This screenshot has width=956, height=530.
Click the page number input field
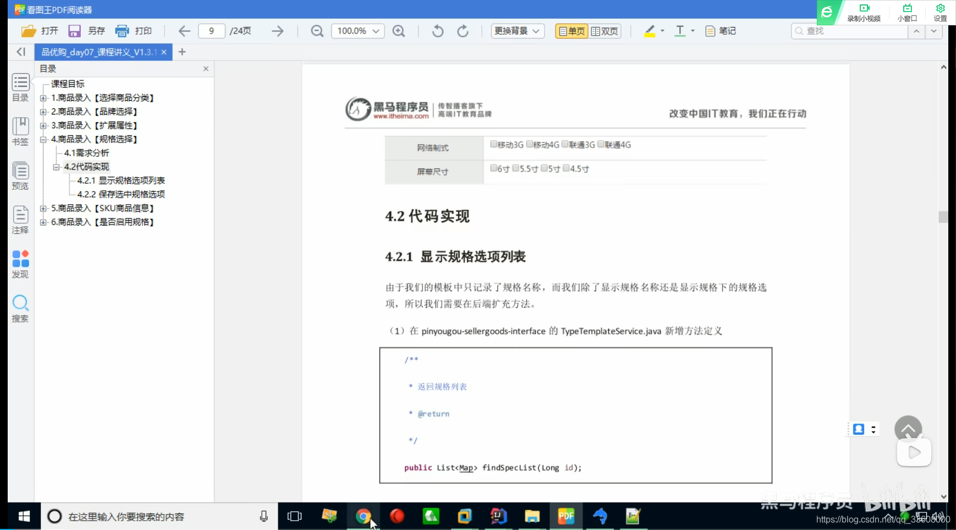[211, 31]
